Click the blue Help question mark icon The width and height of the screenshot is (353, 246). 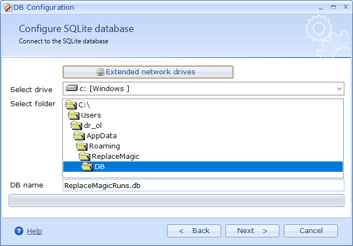click(19, 231)
